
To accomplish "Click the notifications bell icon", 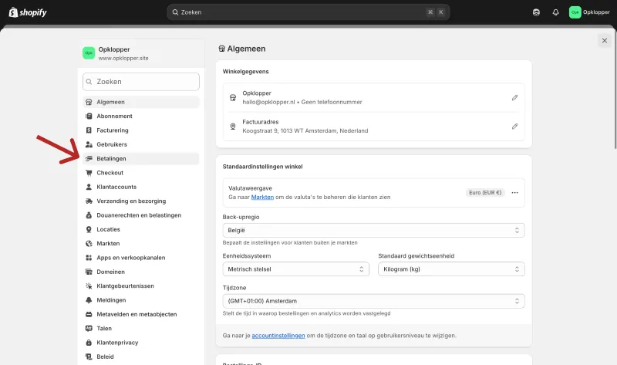I will [555, 12].
